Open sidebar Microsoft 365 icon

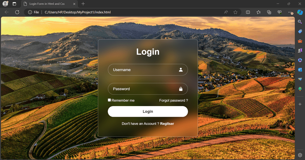click(x=300, y=60)
